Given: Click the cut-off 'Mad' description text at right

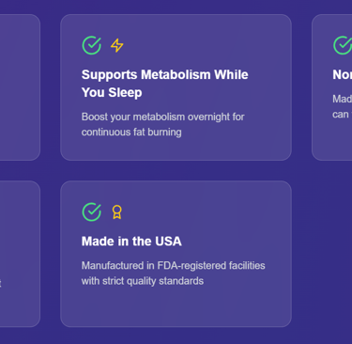Looking at the screenshot, I should [342, 99].
